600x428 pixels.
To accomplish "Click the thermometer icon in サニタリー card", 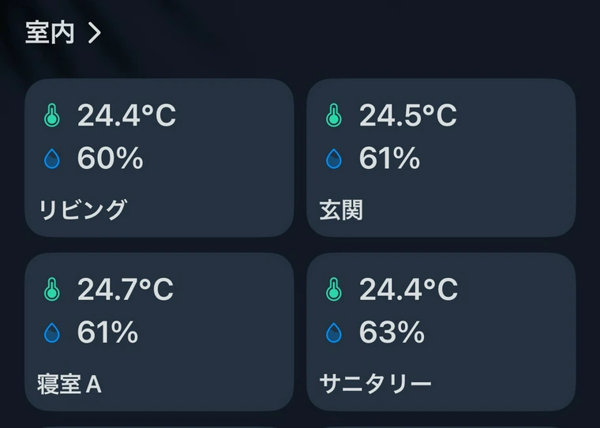I will tap(334, 291).
